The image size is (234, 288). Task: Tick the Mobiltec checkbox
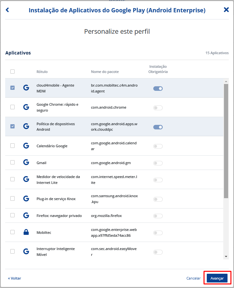coord(13,232)
